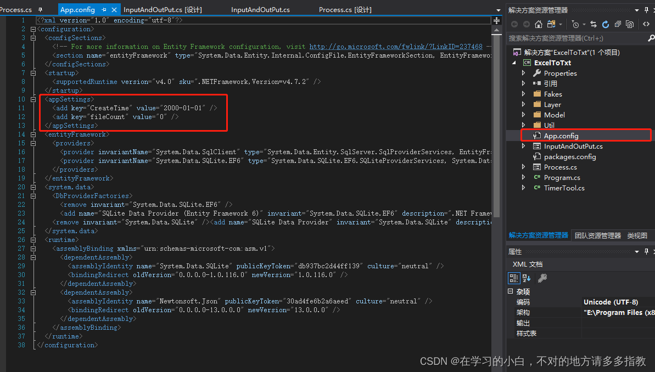Viewport: 655px width, 372px height.
Task: Select the Home icon in Solution Explorer toolbar
Action: coord(539,24)
